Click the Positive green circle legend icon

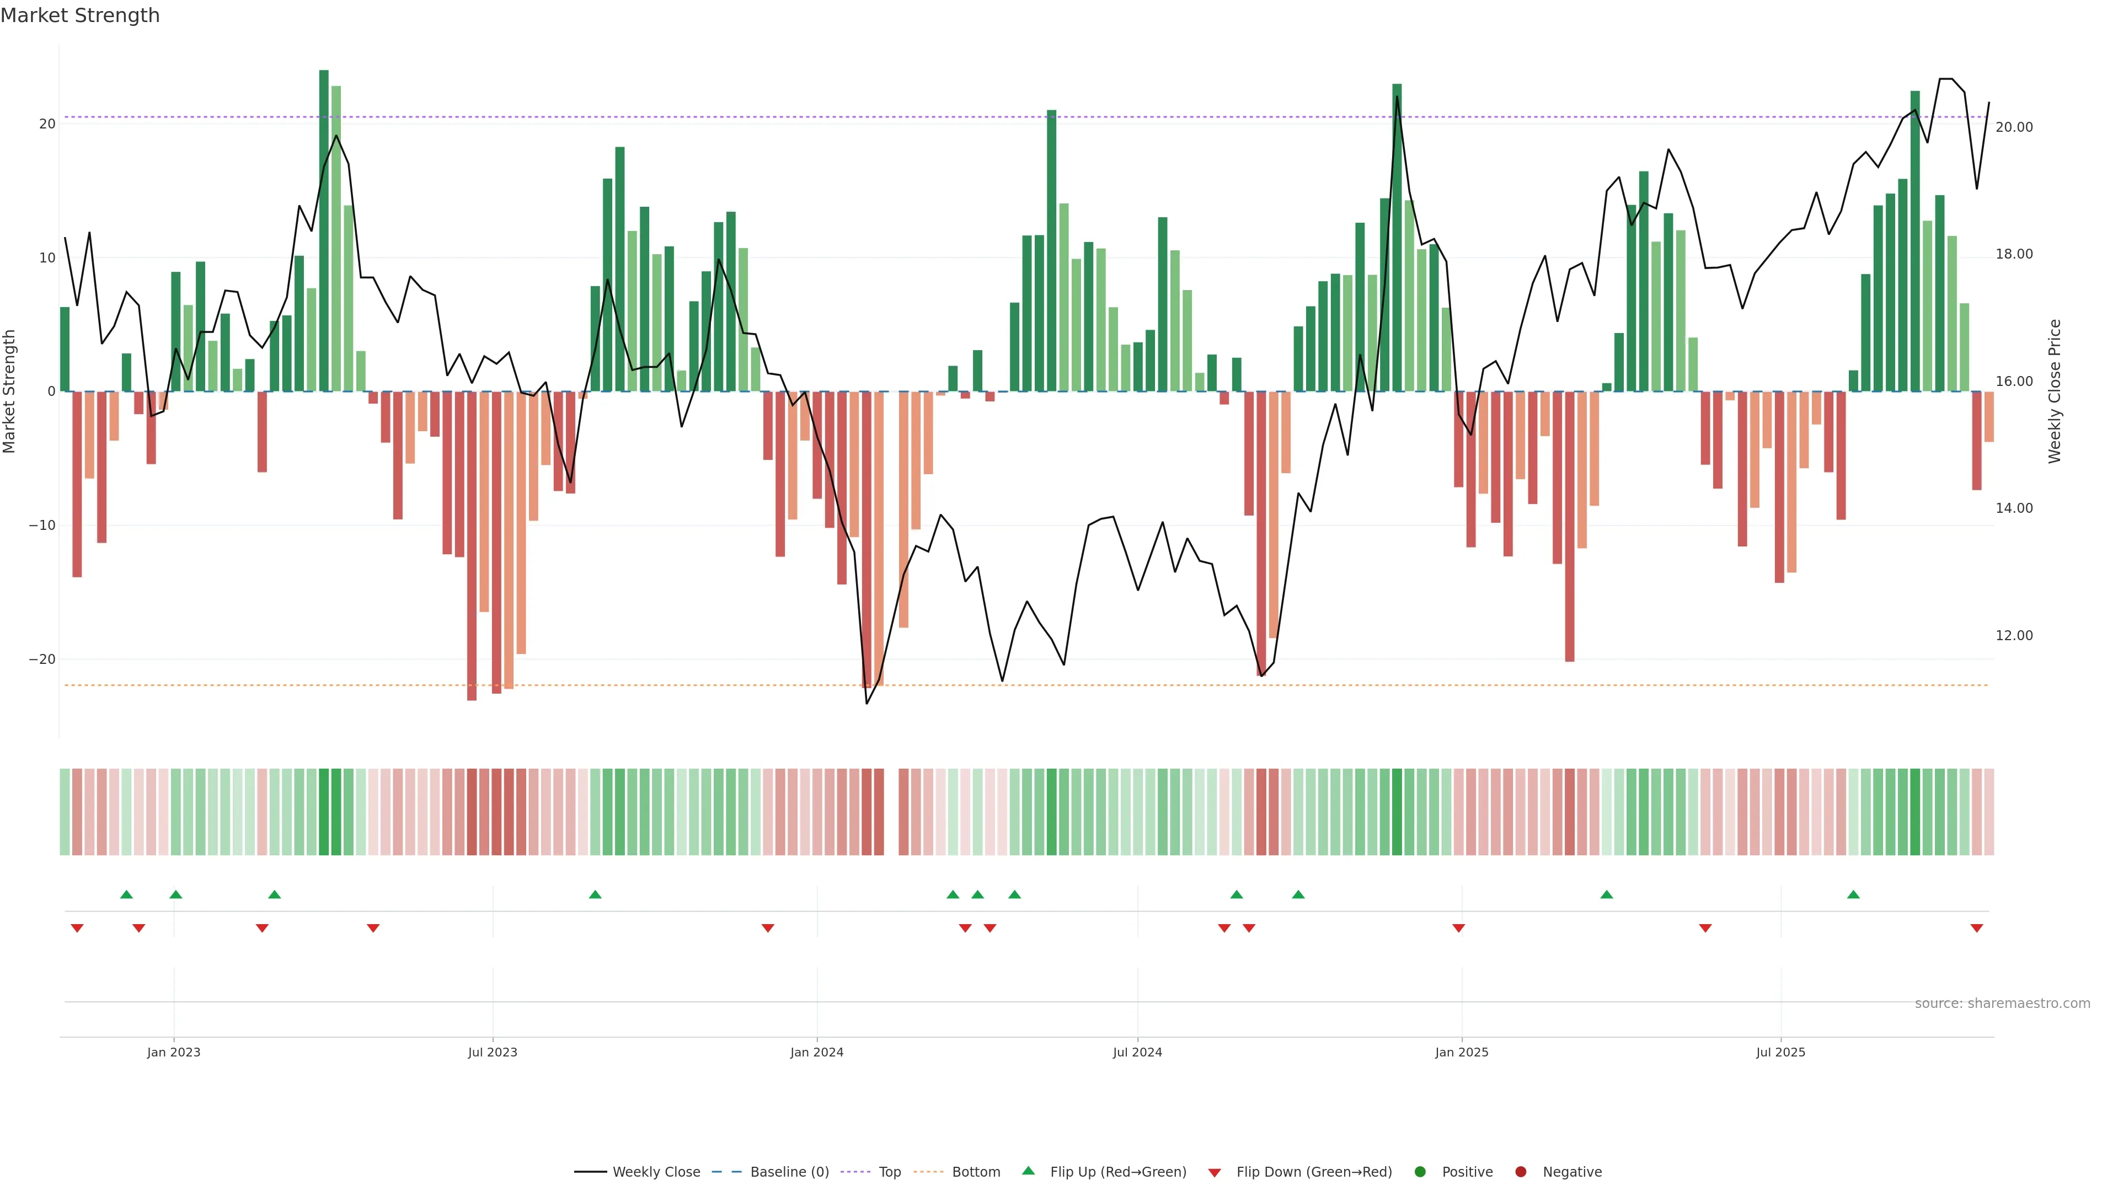pos(1420,1172)
